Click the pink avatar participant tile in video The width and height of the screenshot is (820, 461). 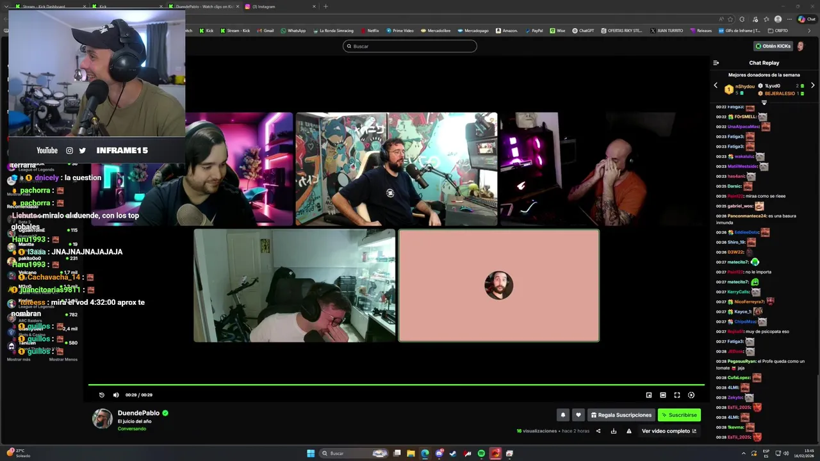point(499,286)
